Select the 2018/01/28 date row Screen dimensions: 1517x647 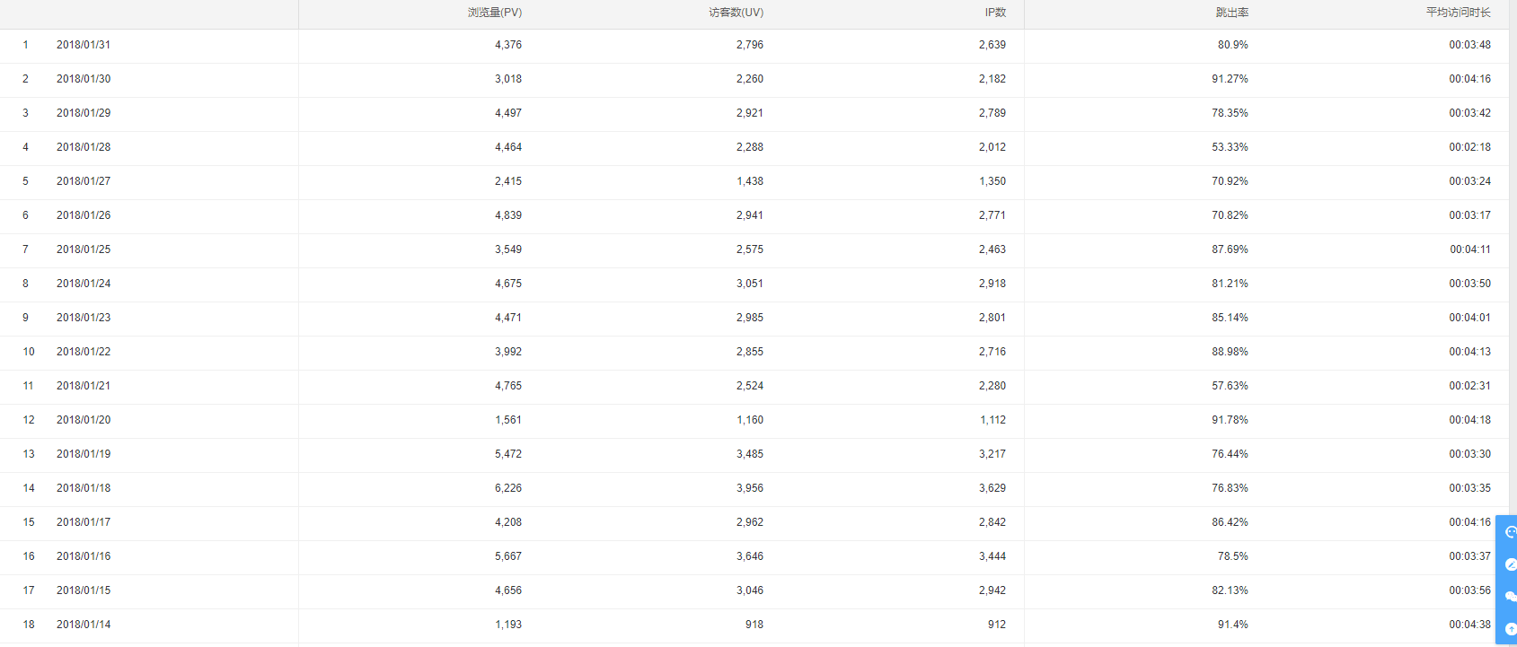coord(754,147)
